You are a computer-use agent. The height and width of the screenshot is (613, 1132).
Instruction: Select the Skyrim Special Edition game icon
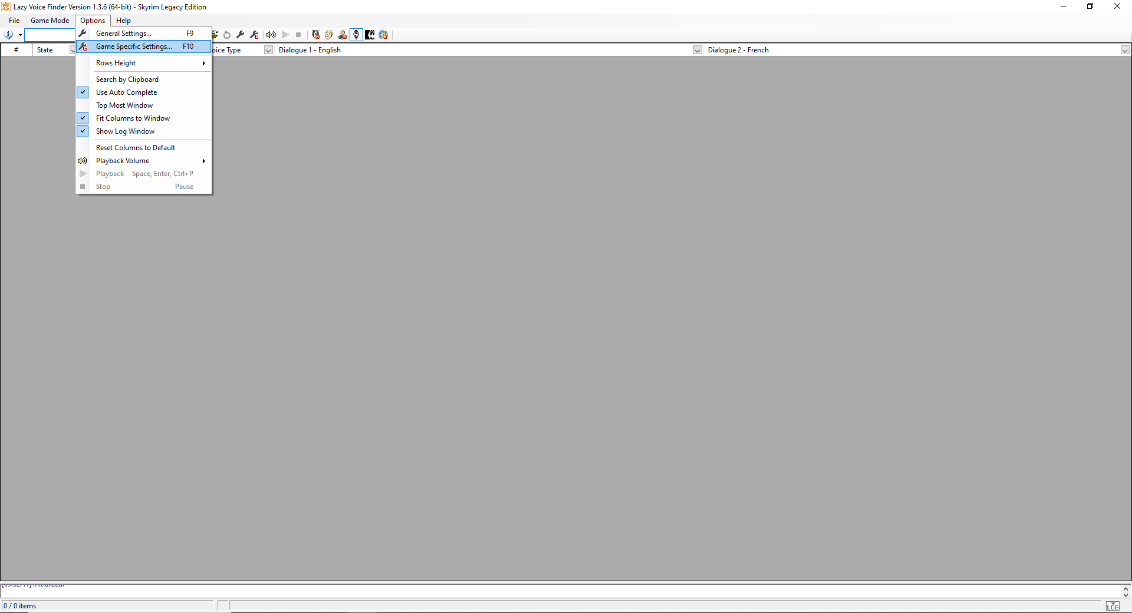click(x=370, y=35)
